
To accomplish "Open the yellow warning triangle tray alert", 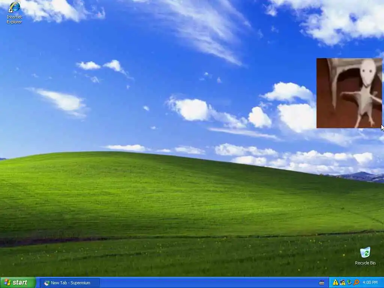I will 336,283.
